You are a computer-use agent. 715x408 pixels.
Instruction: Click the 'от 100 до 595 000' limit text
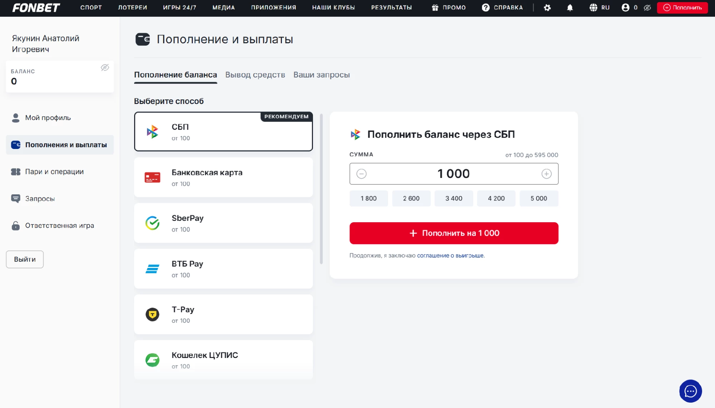tap(532, 155)
